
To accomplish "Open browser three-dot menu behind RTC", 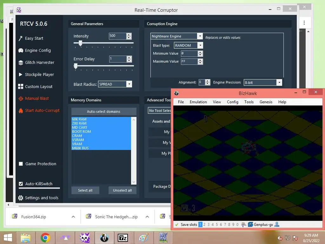I will tap(304, 23).
